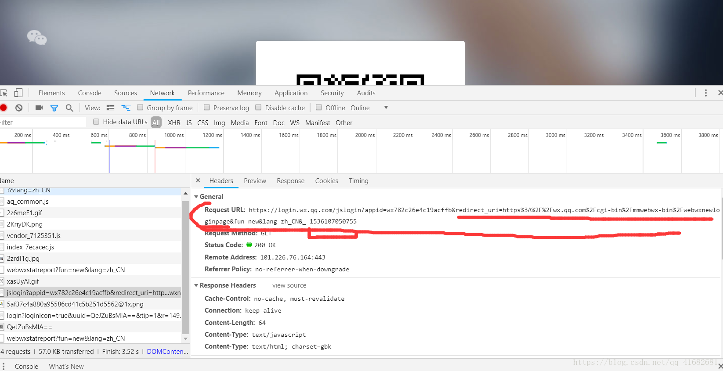This screenshot has width=723, height=371.
Task: Switch to the Memory tab
Action: click(249, 93)
